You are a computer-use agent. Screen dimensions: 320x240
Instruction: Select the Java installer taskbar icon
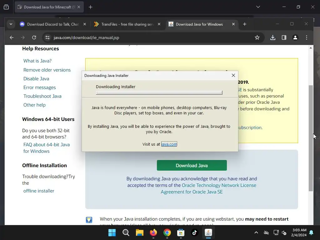click(208, 232)
